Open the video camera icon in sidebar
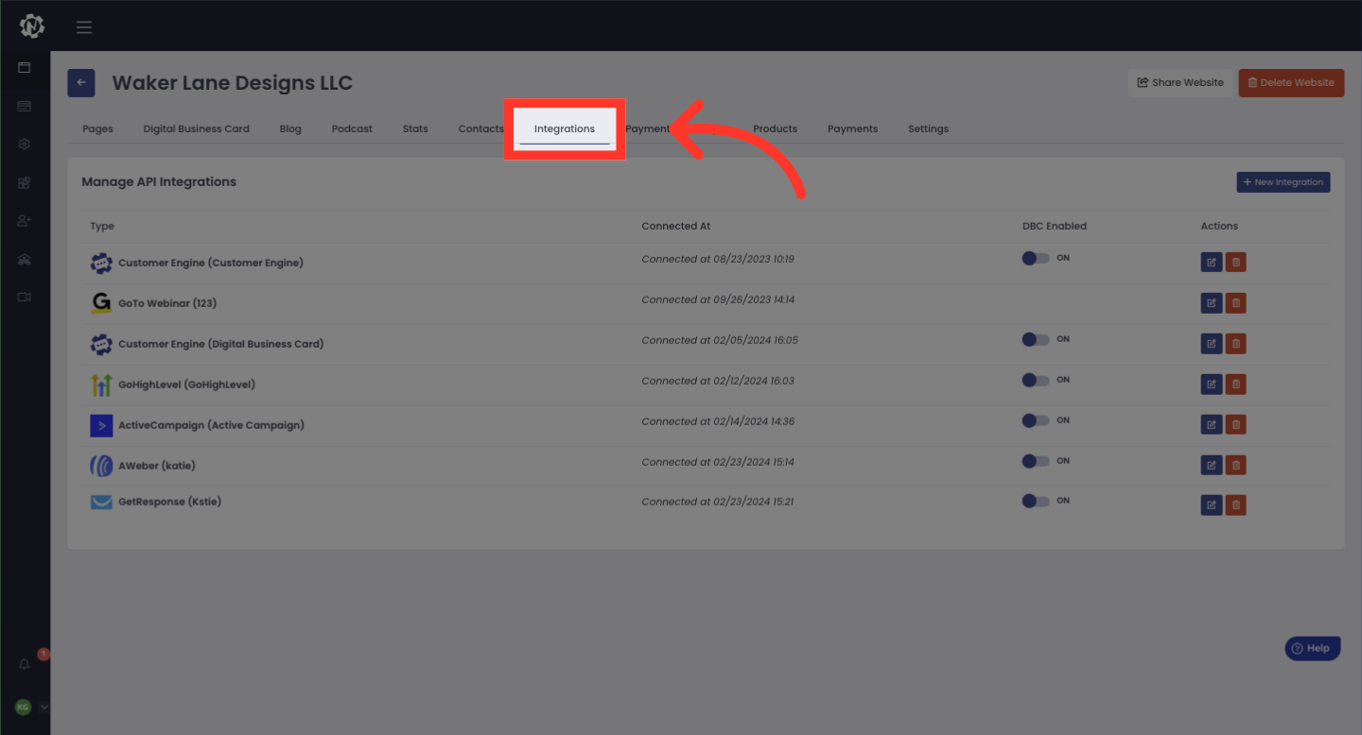 (x=25, y=297)
